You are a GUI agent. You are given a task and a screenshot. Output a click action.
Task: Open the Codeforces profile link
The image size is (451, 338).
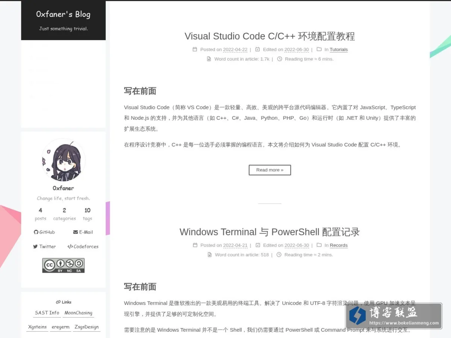pyautogui.click(x=83, y=246)
